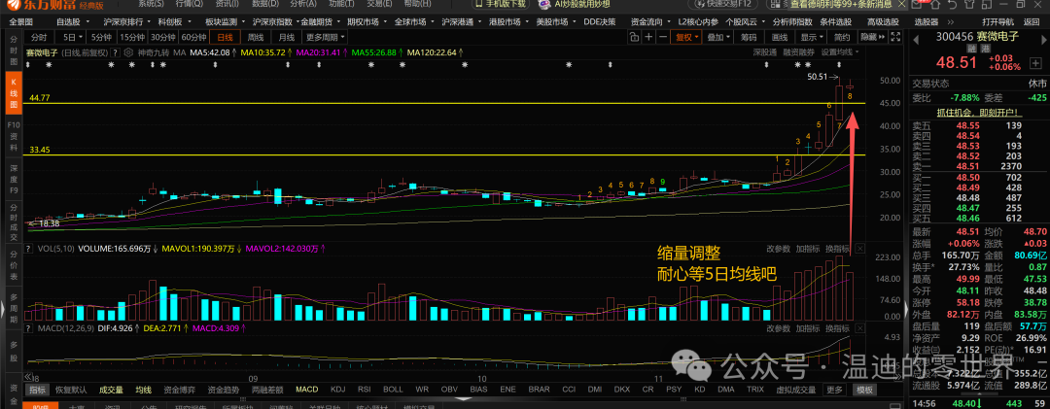Image resolution: width=1050 pixels, height=409 pixels.
Task: Zoom out the chart with minus icon
Action: point(663,37)
